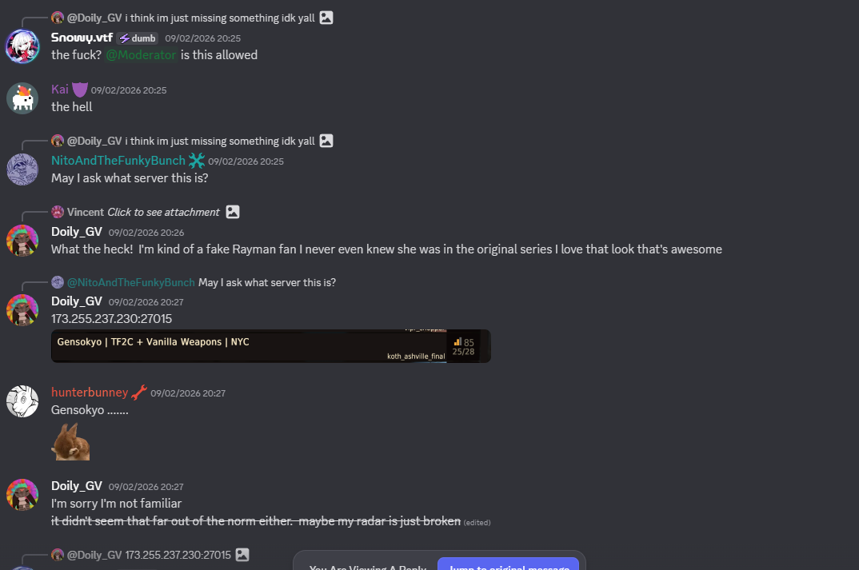Jump to replied message 'May I ask what server'
Screen dimensions: 859x570
266,282
